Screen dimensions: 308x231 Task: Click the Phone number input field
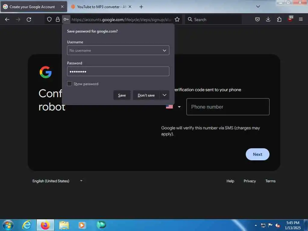point(228,107)
